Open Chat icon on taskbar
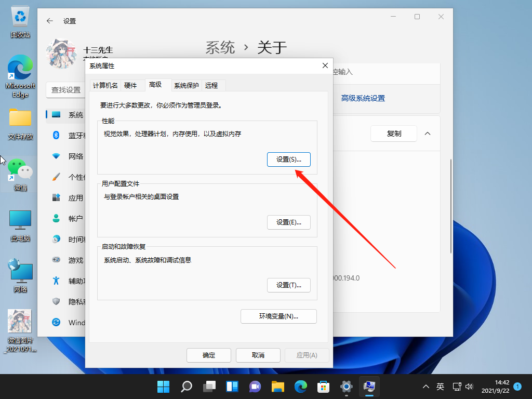 255,387
